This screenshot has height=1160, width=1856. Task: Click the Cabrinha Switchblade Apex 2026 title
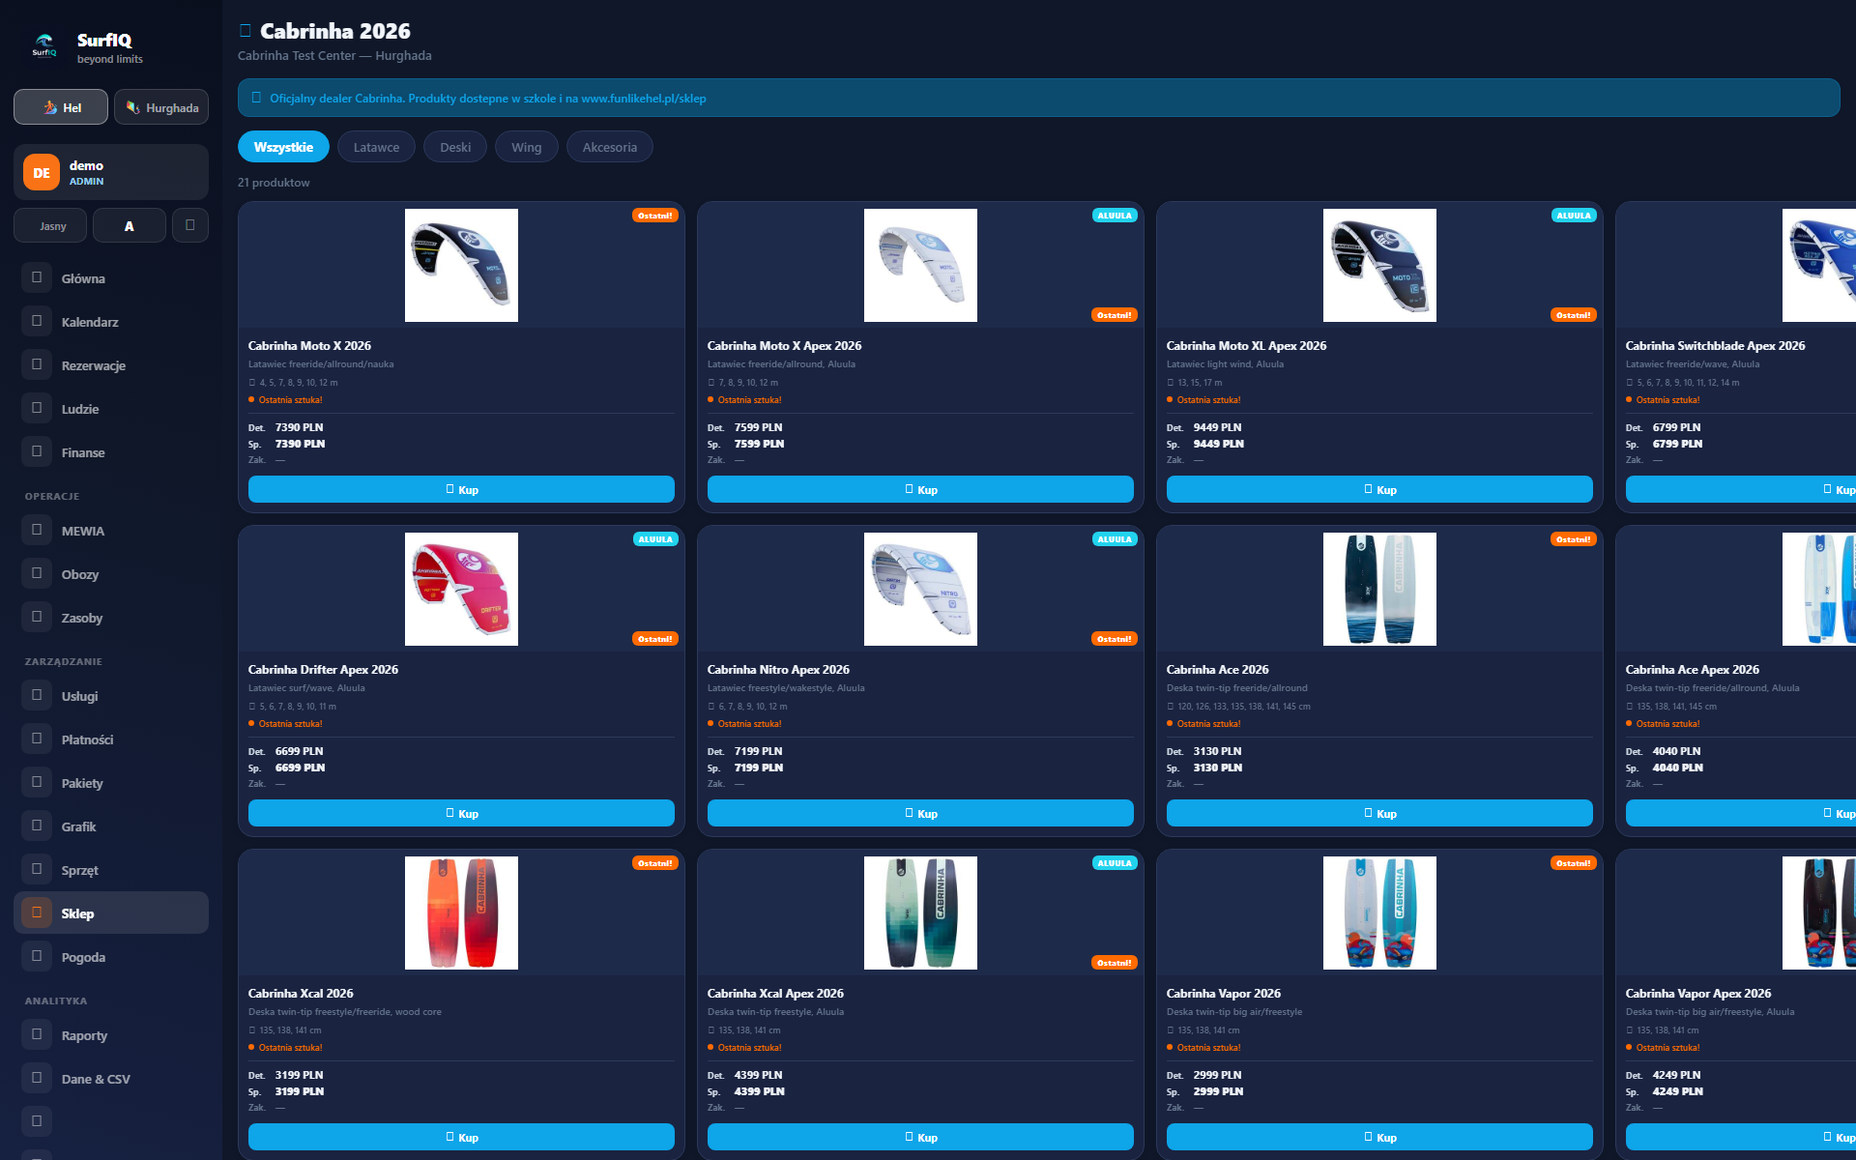1715,345
